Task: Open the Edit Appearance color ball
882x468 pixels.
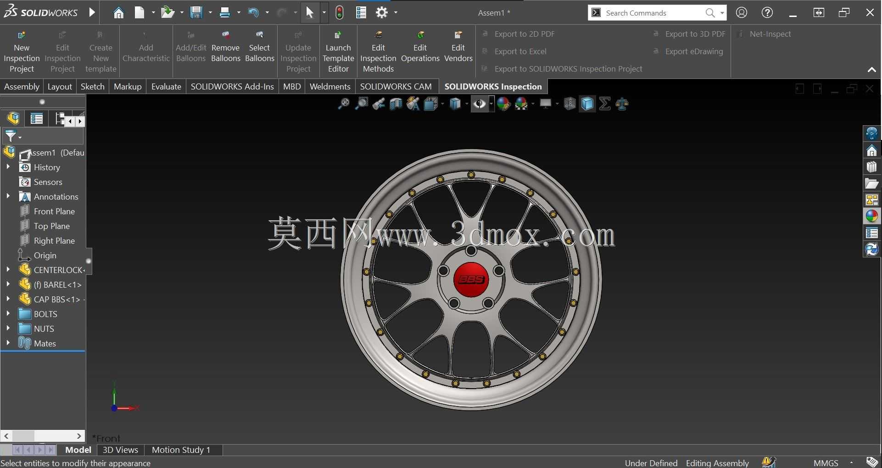Action: [x=503, y=104]
